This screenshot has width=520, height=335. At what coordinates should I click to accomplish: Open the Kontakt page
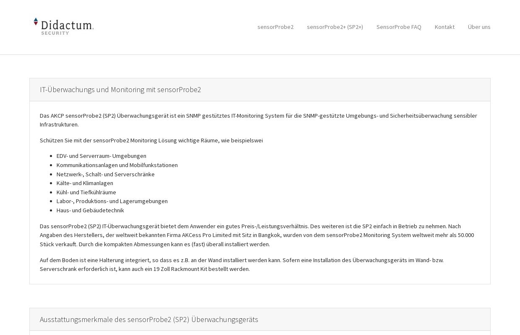(x=445, y=27)
